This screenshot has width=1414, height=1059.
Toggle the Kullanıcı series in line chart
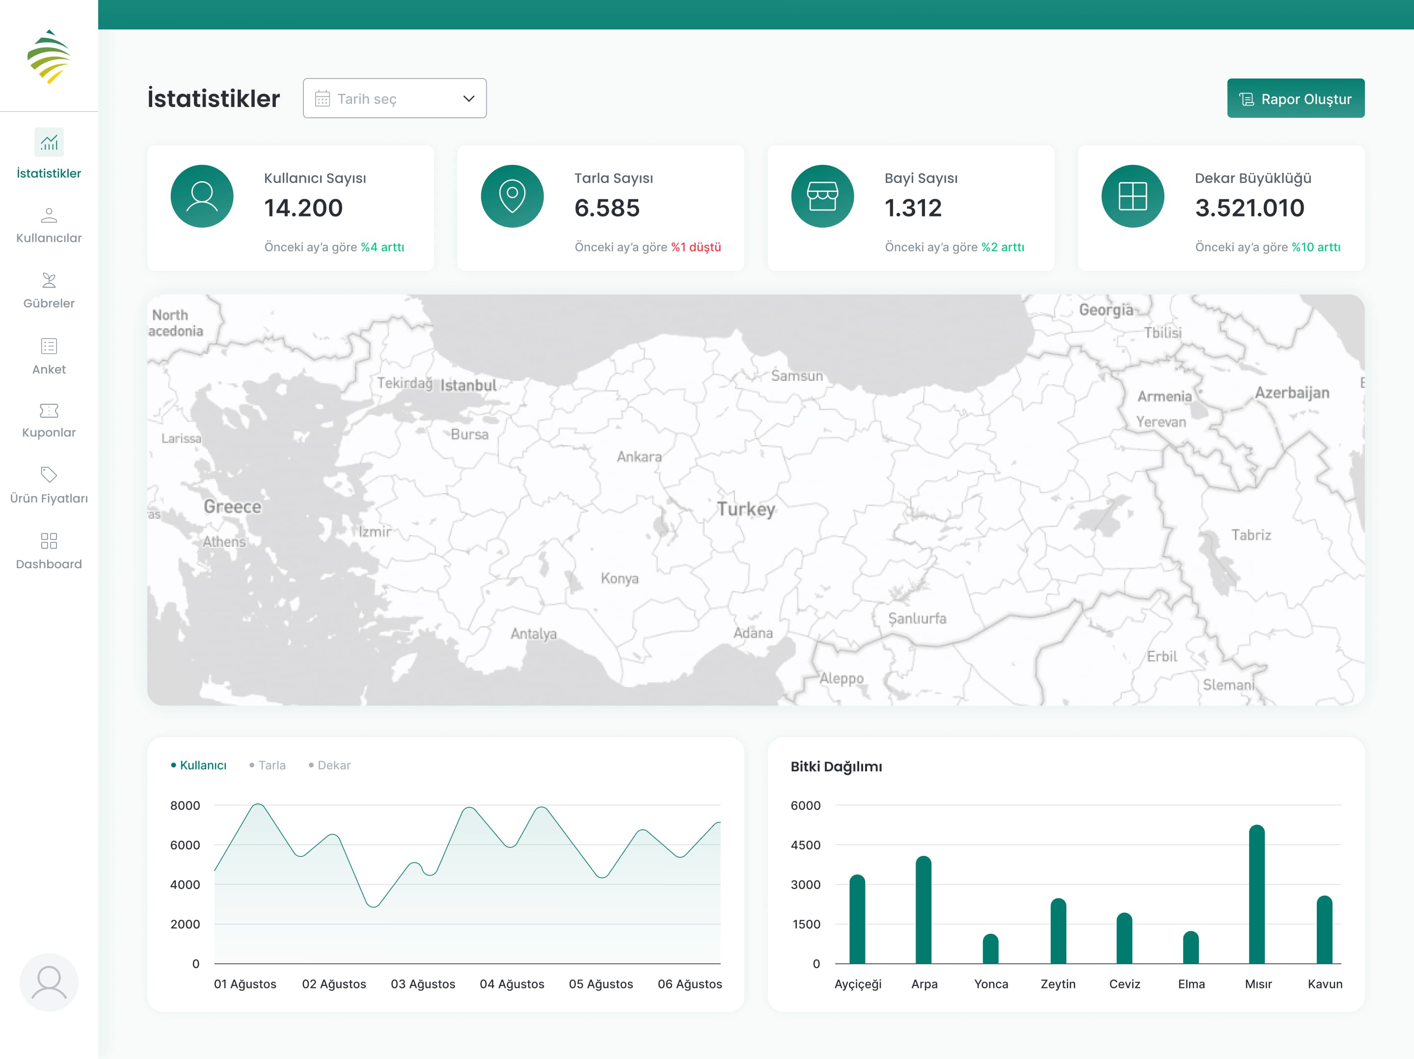click(199, 765)
